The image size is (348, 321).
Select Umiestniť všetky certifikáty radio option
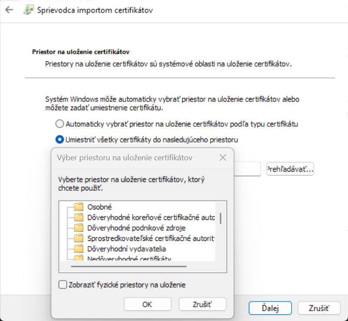click(x=60, y=139)
